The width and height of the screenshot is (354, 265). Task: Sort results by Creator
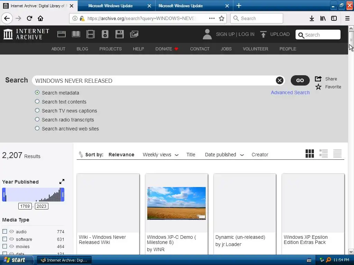(x=260, y=155)
